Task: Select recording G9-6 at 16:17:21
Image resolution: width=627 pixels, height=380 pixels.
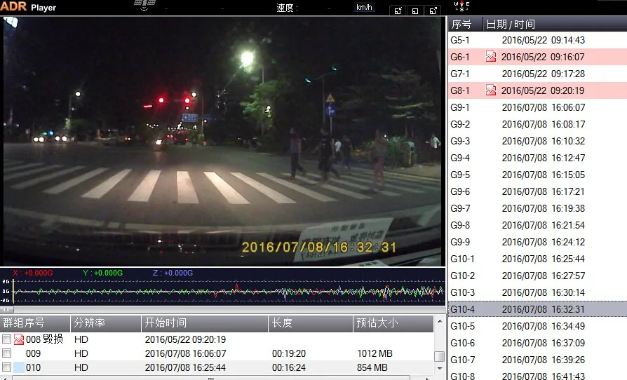Action: pyautogui.click(x=537, y=191)
